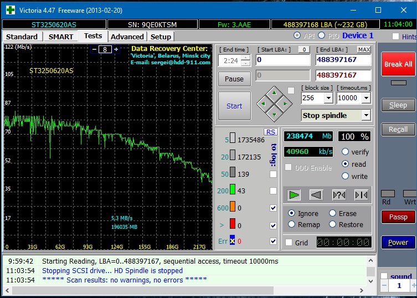Open the Stop spindle dropdown
Screen dimensions: 417x298
365,115
